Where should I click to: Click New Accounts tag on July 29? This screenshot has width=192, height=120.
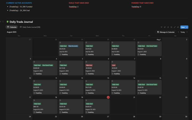point(73,46)
